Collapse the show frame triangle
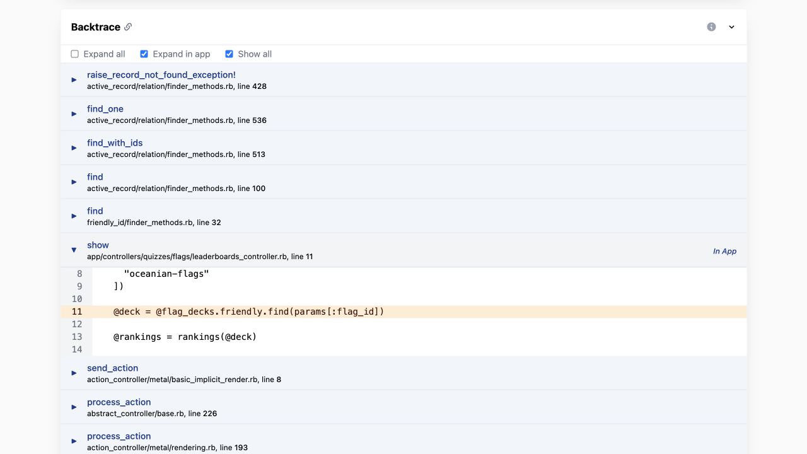Screen dimensions: 807x454 click(x=74, y=250)
